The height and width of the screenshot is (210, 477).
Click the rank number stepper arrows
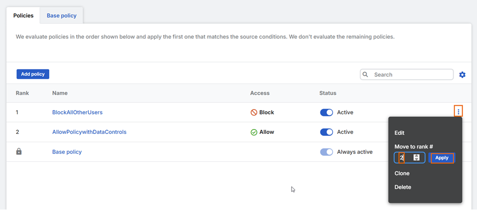(417, 158)
